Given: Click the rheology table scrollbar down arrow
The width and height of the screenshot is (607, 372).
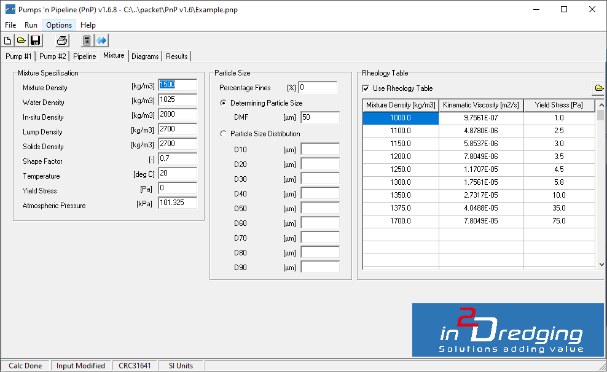Looking at the screenshot, I should coord(600,265).
